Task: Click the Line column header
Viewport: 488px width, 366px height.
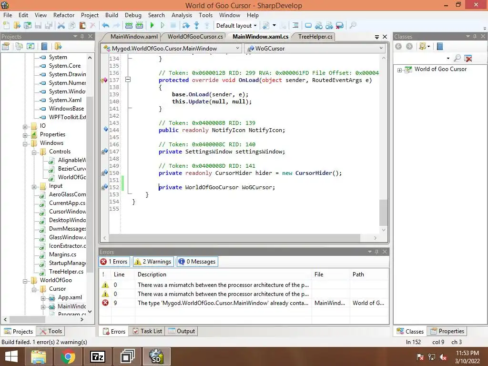Action: click(123, 274)
